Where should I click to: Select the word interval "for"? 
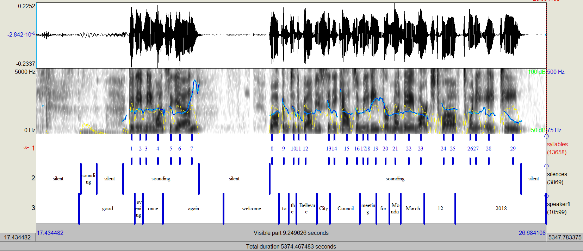[383, 208]
